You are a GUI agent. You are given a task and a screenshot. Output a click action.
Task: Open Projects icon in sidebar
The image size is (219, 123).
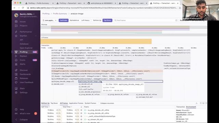point(16,26)
